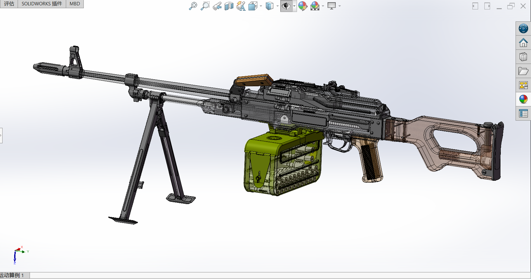
Task: Select the Zoom to Area tool
Action: [205, 6]
